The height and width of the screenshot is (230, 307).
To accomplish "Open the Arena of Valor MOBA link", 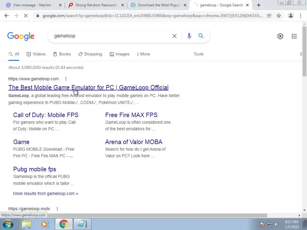I will click(134, 142).
